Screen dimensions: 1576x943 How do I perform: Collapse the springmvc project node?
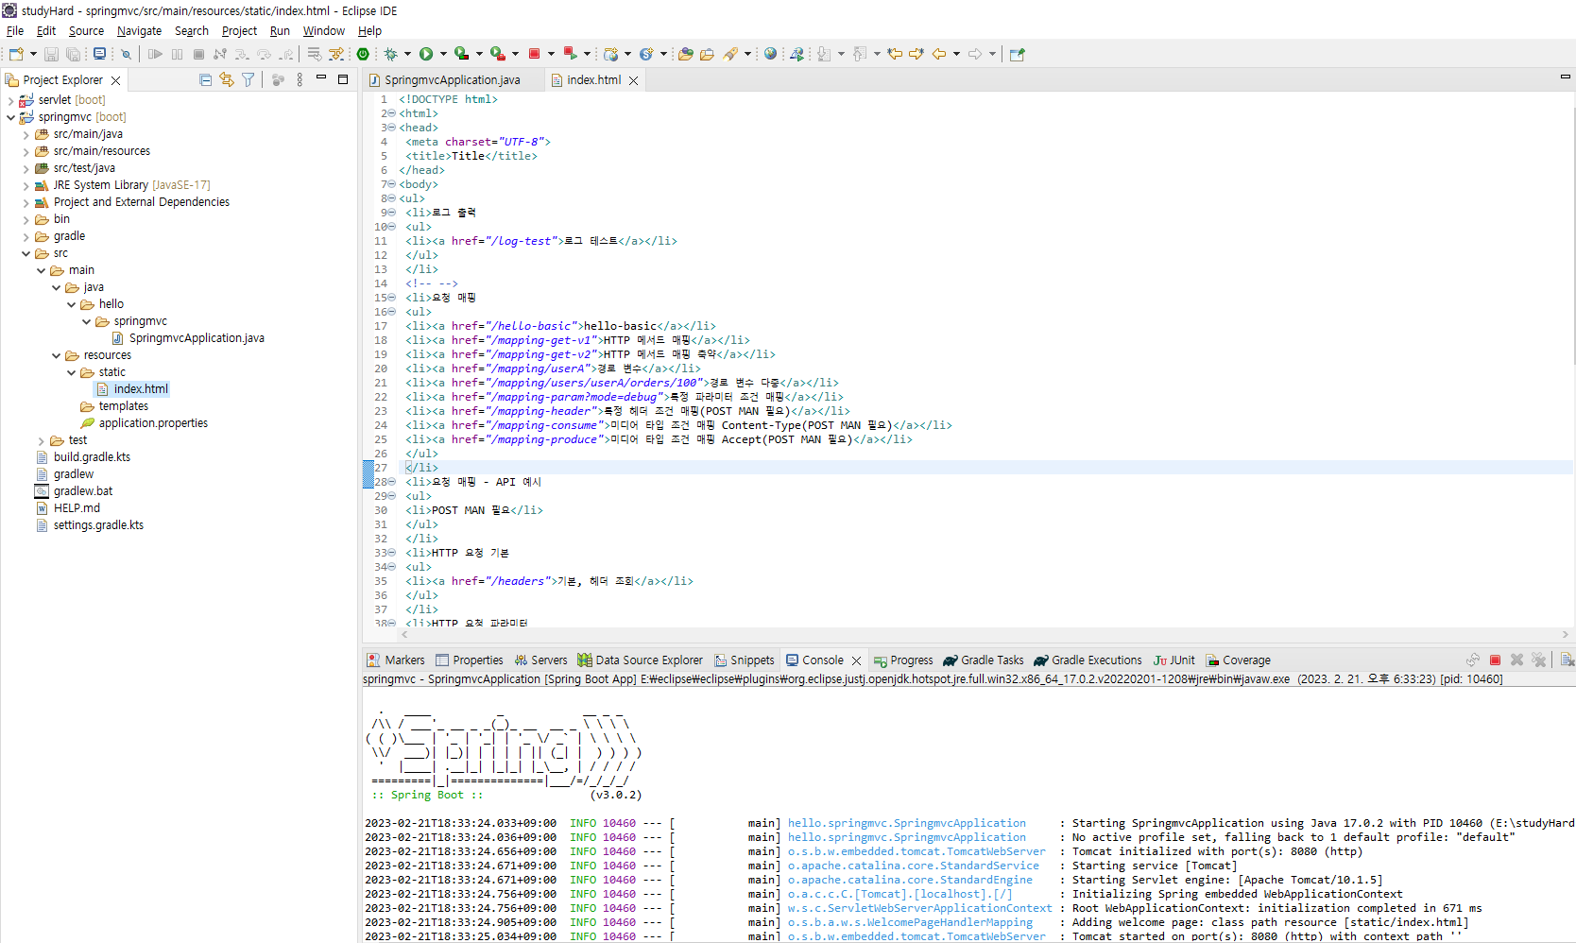coord(10,117)
